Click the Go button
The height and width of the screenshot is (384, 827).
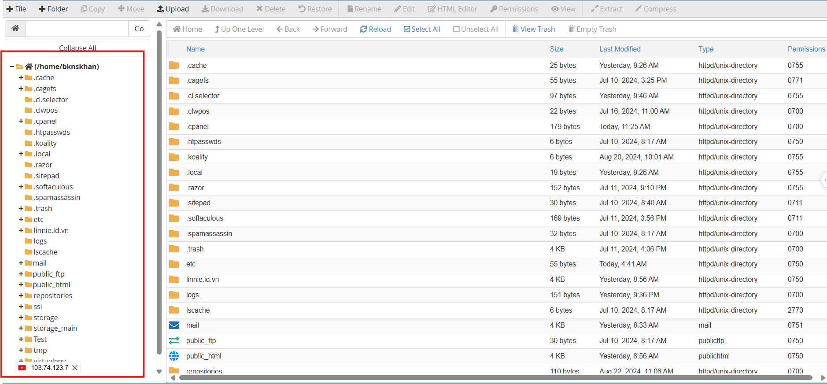click(x=139, y=29)
